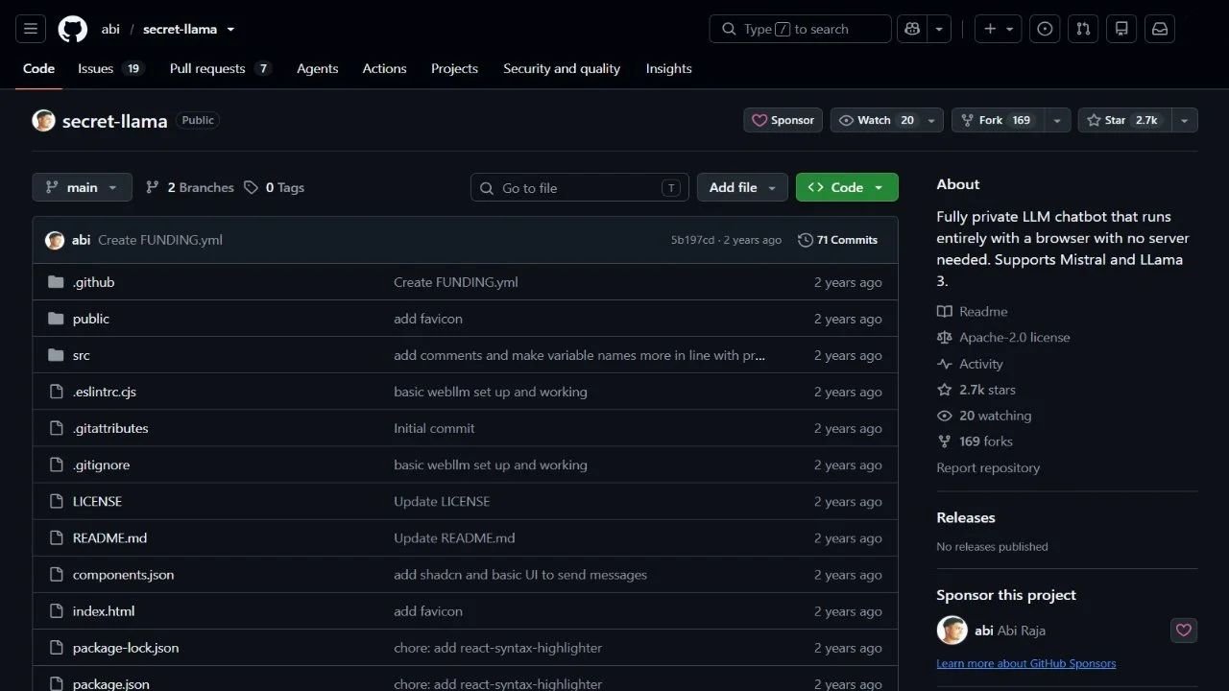This screenshot has width=1229, height=691.
Task: Open the green Code dropdown button
Action: click(x=847, y=187)
